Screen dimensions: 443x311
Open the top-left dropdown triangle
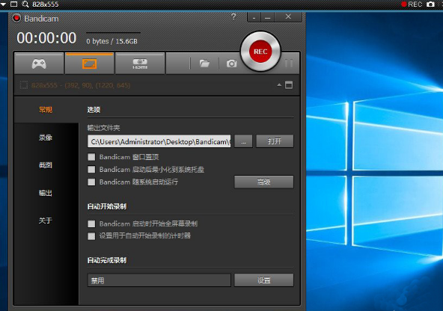pos(4,4)
